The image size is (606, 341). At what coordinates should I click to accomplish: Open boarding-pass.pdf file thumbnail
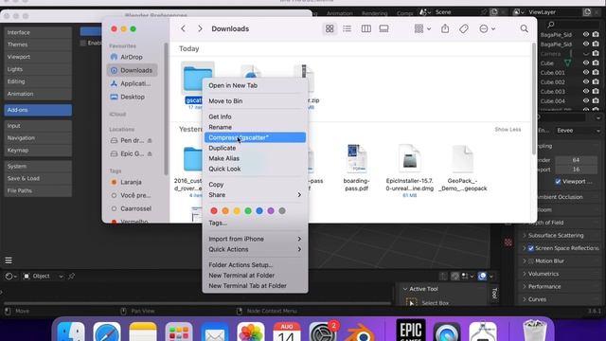click(356, 158)
